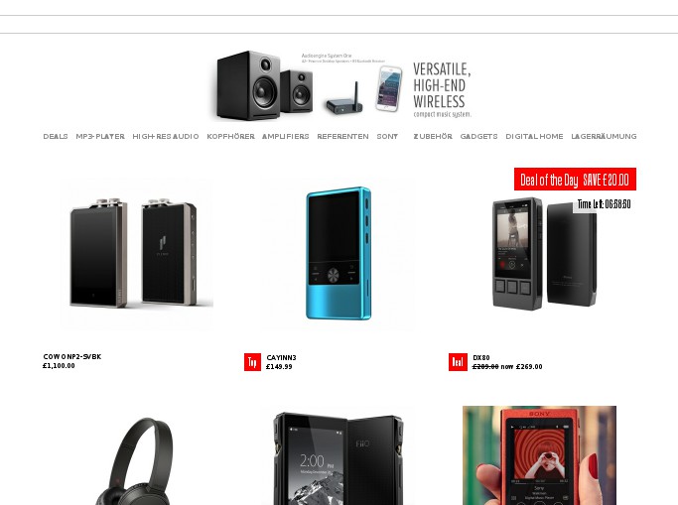Select the REFERENTEN menu entry
The height and width of the screenshot is (505, 678).
tap(342, 137)
